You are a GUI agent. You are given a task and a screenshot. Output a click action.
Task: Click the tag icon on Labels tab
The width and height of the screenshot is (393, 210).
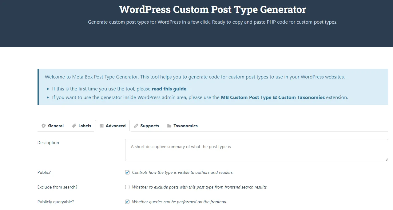pos(74,126)
